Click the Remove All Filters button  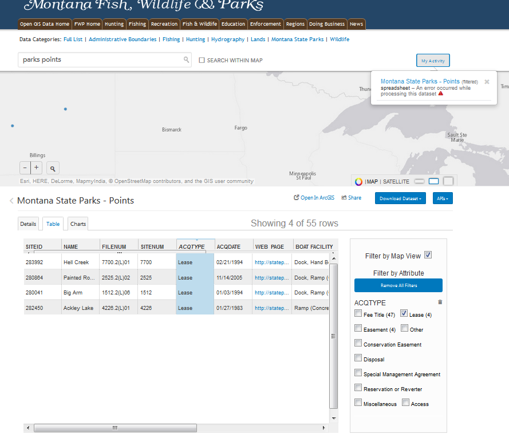pyautogui.click(x=398, y=285)
